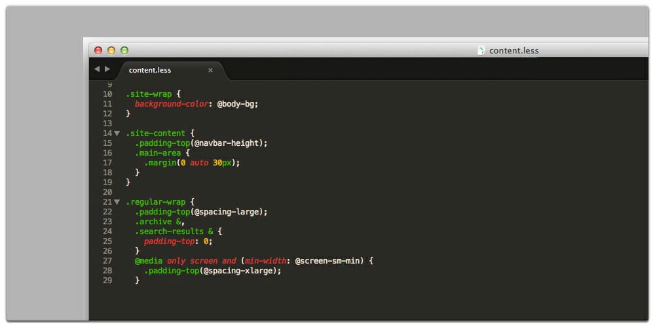Viewport: 655px width, 327px height.
Task: Click the background-color property
Action: pyautogui.click(x=171, y=104)
